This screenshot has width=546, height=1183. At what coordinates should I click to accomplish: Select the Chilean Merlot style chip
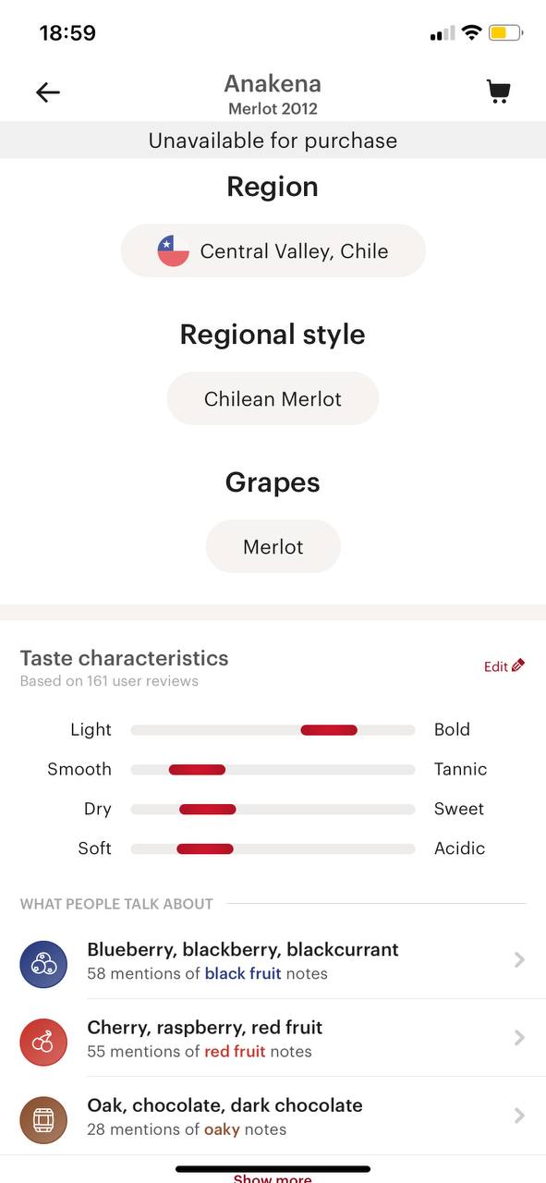pos(273,398)
